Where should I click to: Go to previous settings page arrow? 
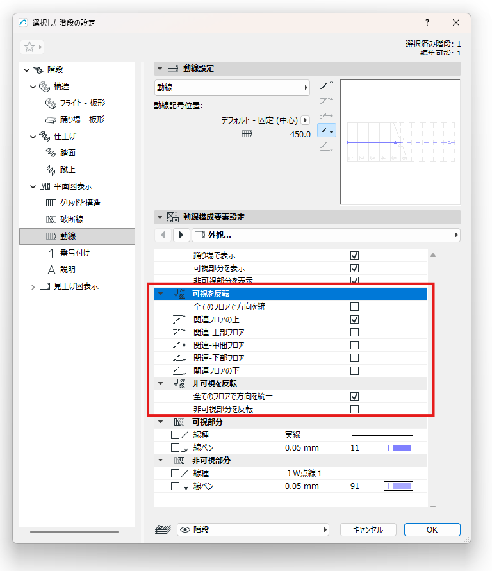click(163, 235)
